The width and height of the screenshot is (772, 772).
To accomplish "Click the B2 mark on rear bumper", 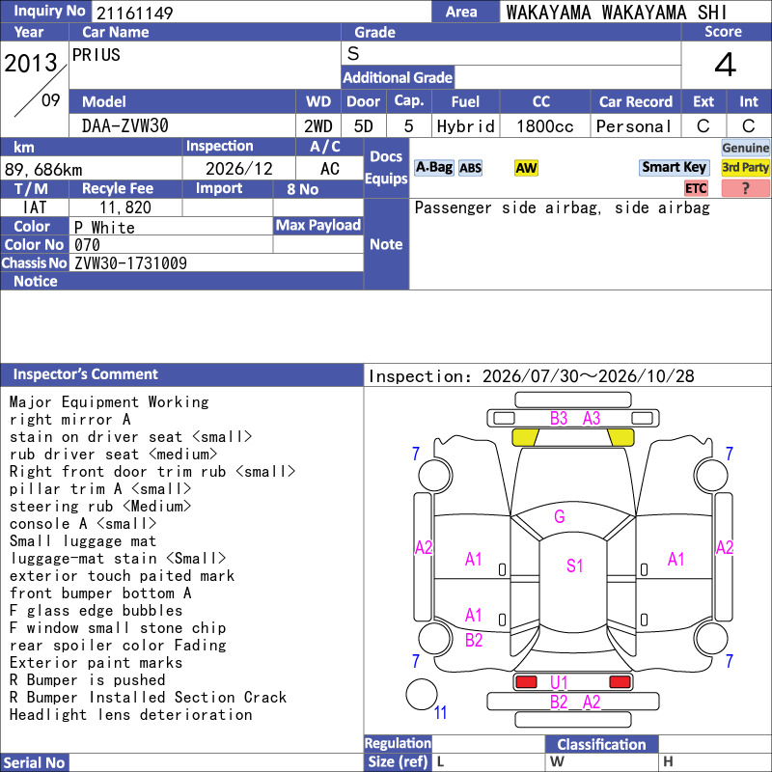I will click(x=559, y=702).
